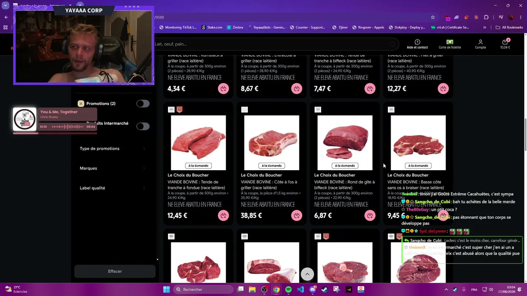This screenshot has height=296, width=527.
Task: Open File Explorer from the taskbar
Action: [252, 289]
